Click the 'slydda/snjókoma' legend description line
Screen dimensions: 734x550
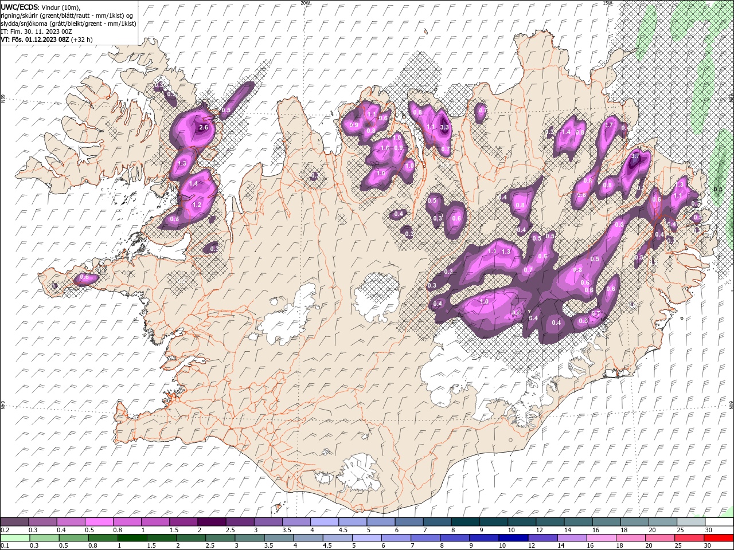(x=68, y=23)
